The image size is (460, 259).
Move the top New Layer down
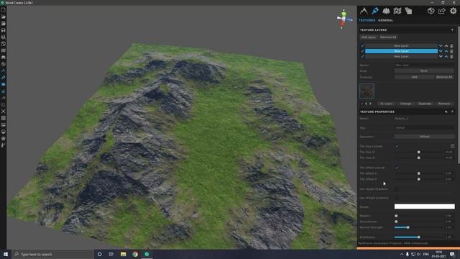tap(441, 46)
